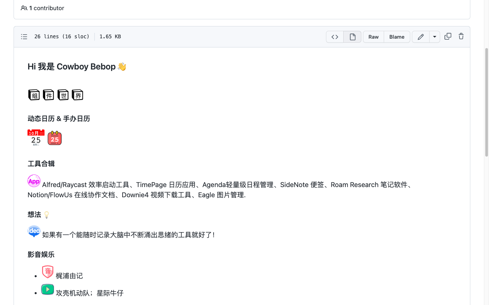Switch to the Blame view

click(x=397, y=37)
